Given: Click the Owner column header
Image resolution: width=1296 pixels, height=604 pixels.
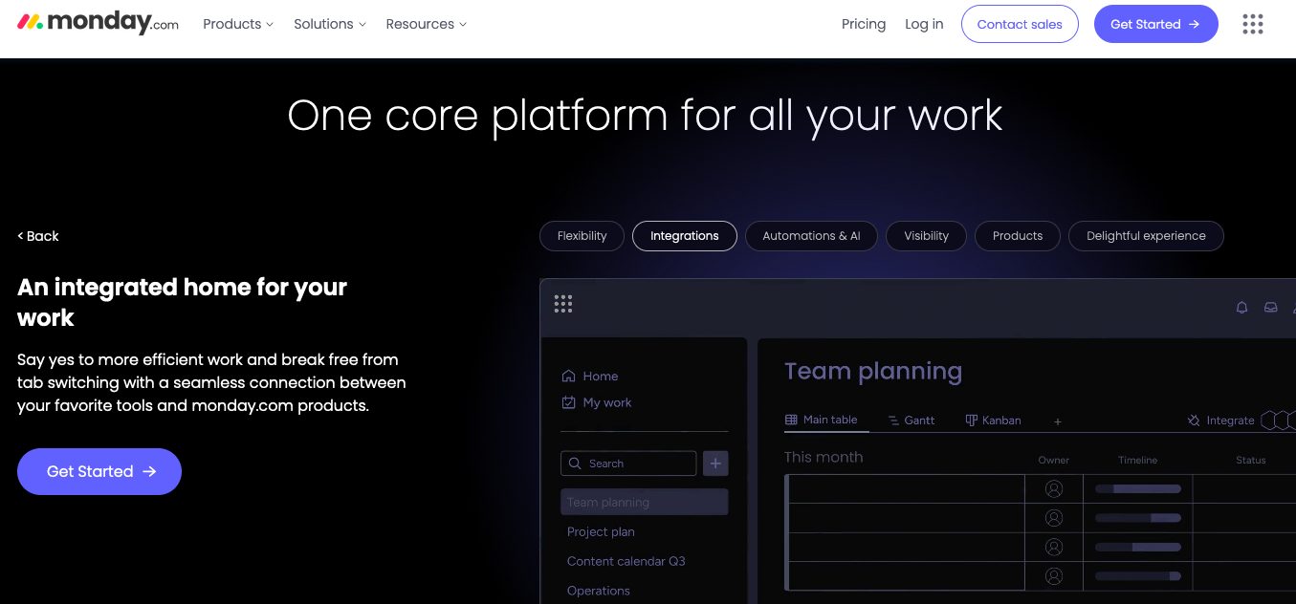Looking at the screenshot, I should pyautogui.click(x=1054, y=461).
